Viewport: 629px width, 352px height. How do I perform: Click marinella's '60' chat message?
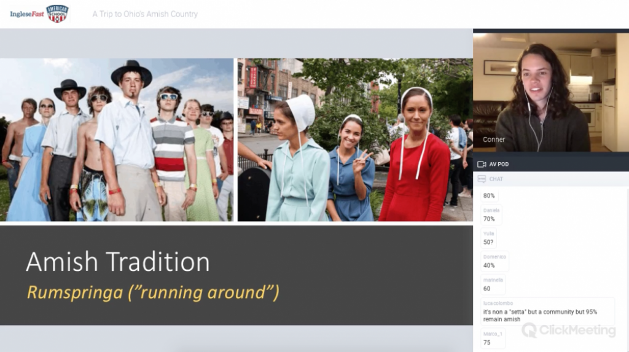(x=487, y=288)
